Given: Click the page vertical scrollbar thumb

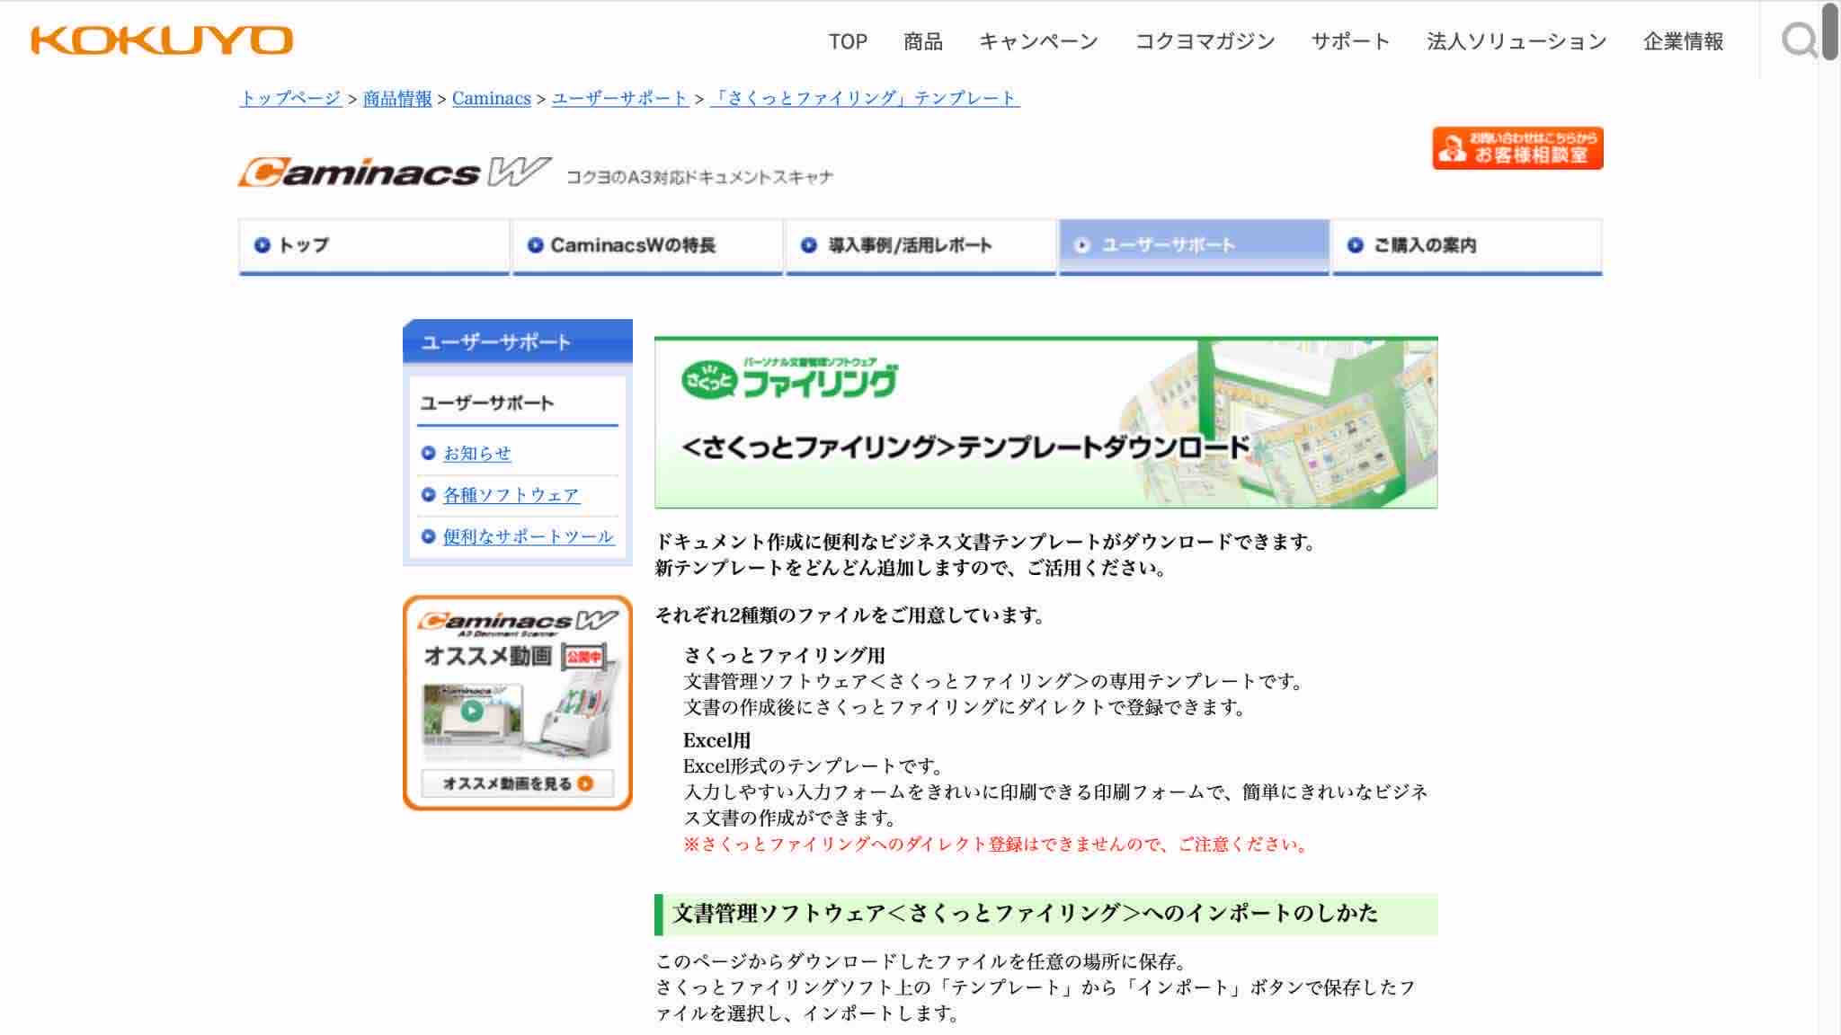Looking at the screenshot, I should tap(1828, 32).
